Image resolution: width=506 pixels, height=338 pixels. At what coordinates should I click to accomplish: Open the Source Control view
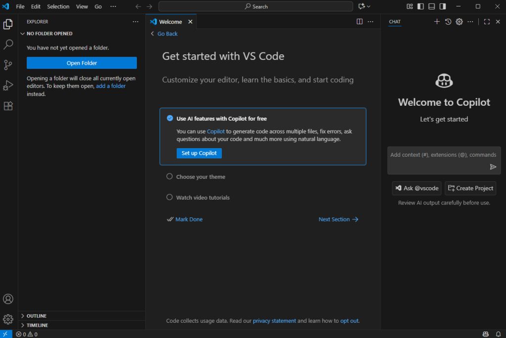8,65
